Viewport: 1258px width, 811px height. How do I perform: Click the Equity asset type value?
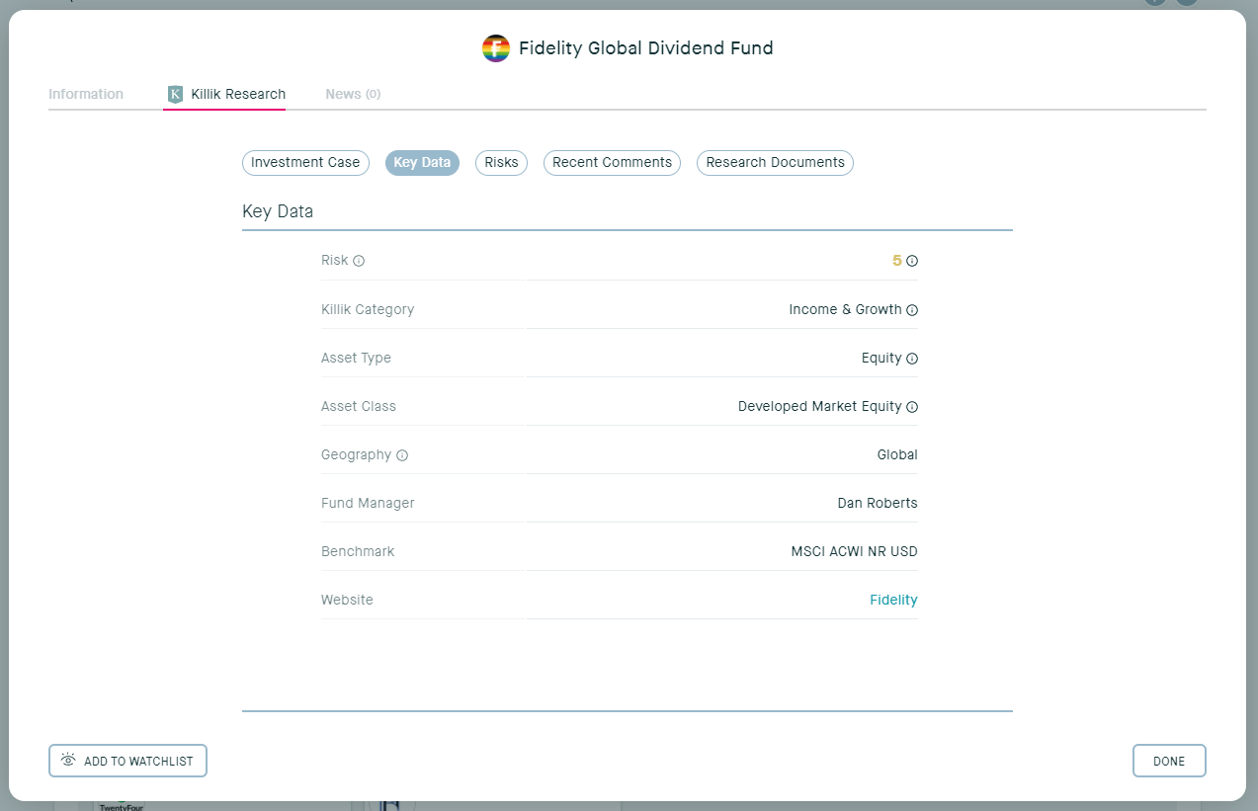click(x=881, y=358)
